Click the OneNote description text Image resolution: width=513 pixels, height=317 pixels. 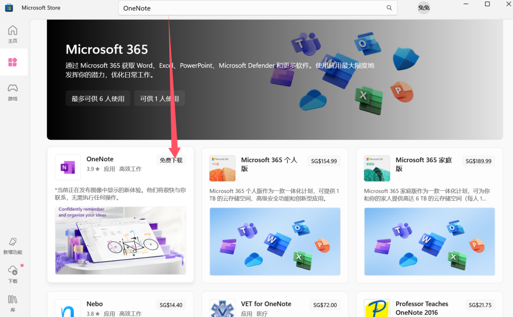(x=120, y=194)
